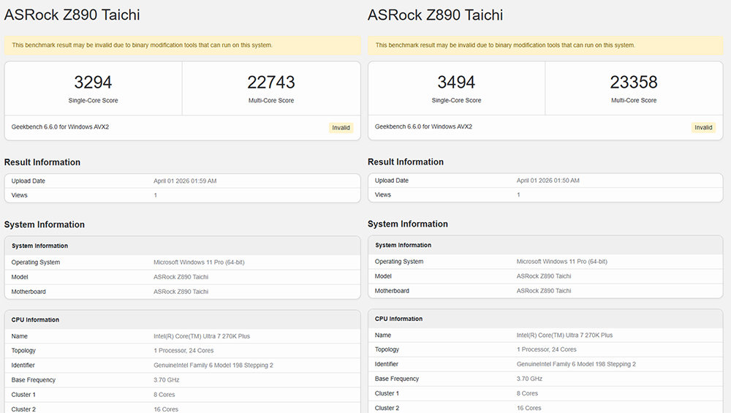Select the 3294 single-core score
This screenshot has height=413, width=731.
click(94, 83)
